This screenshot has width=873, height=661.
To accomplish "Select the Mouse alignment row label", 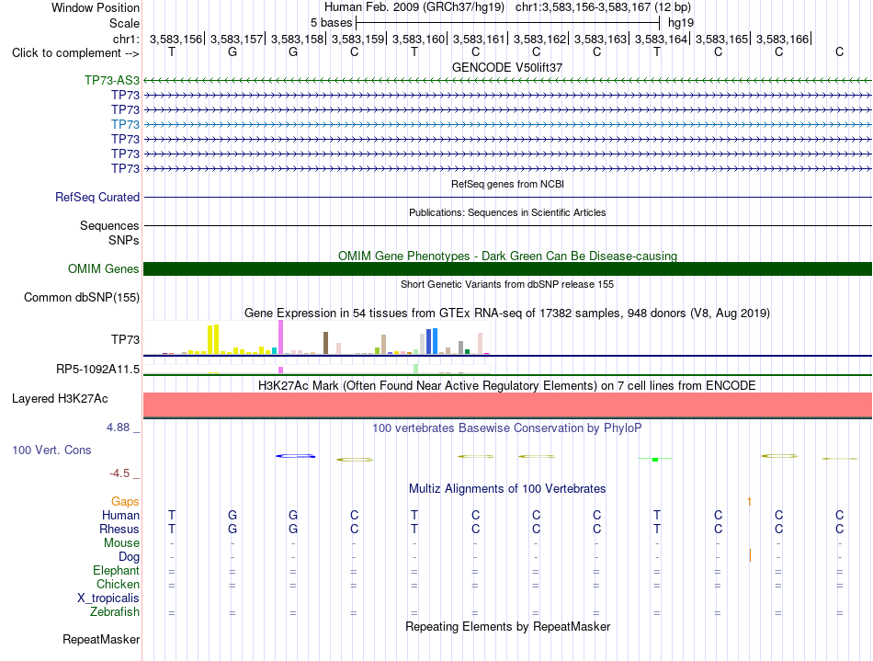I will (x=122, y=543).
